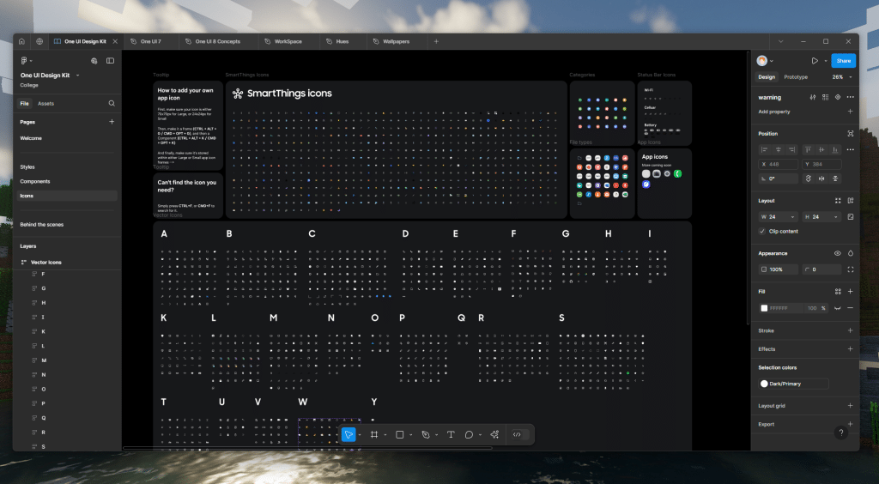Open the blend mode drop icon
Image resolution: width=879 pixels, height=484 pixels.
pyautogui.click(x=851, y=253)
